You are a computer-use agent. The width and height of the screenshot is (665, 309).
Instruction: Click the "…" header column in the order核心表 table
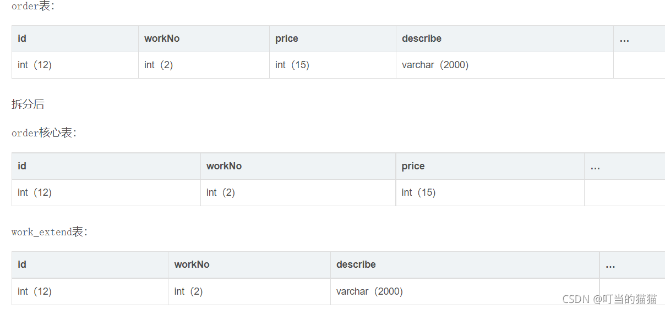point(595,166)
